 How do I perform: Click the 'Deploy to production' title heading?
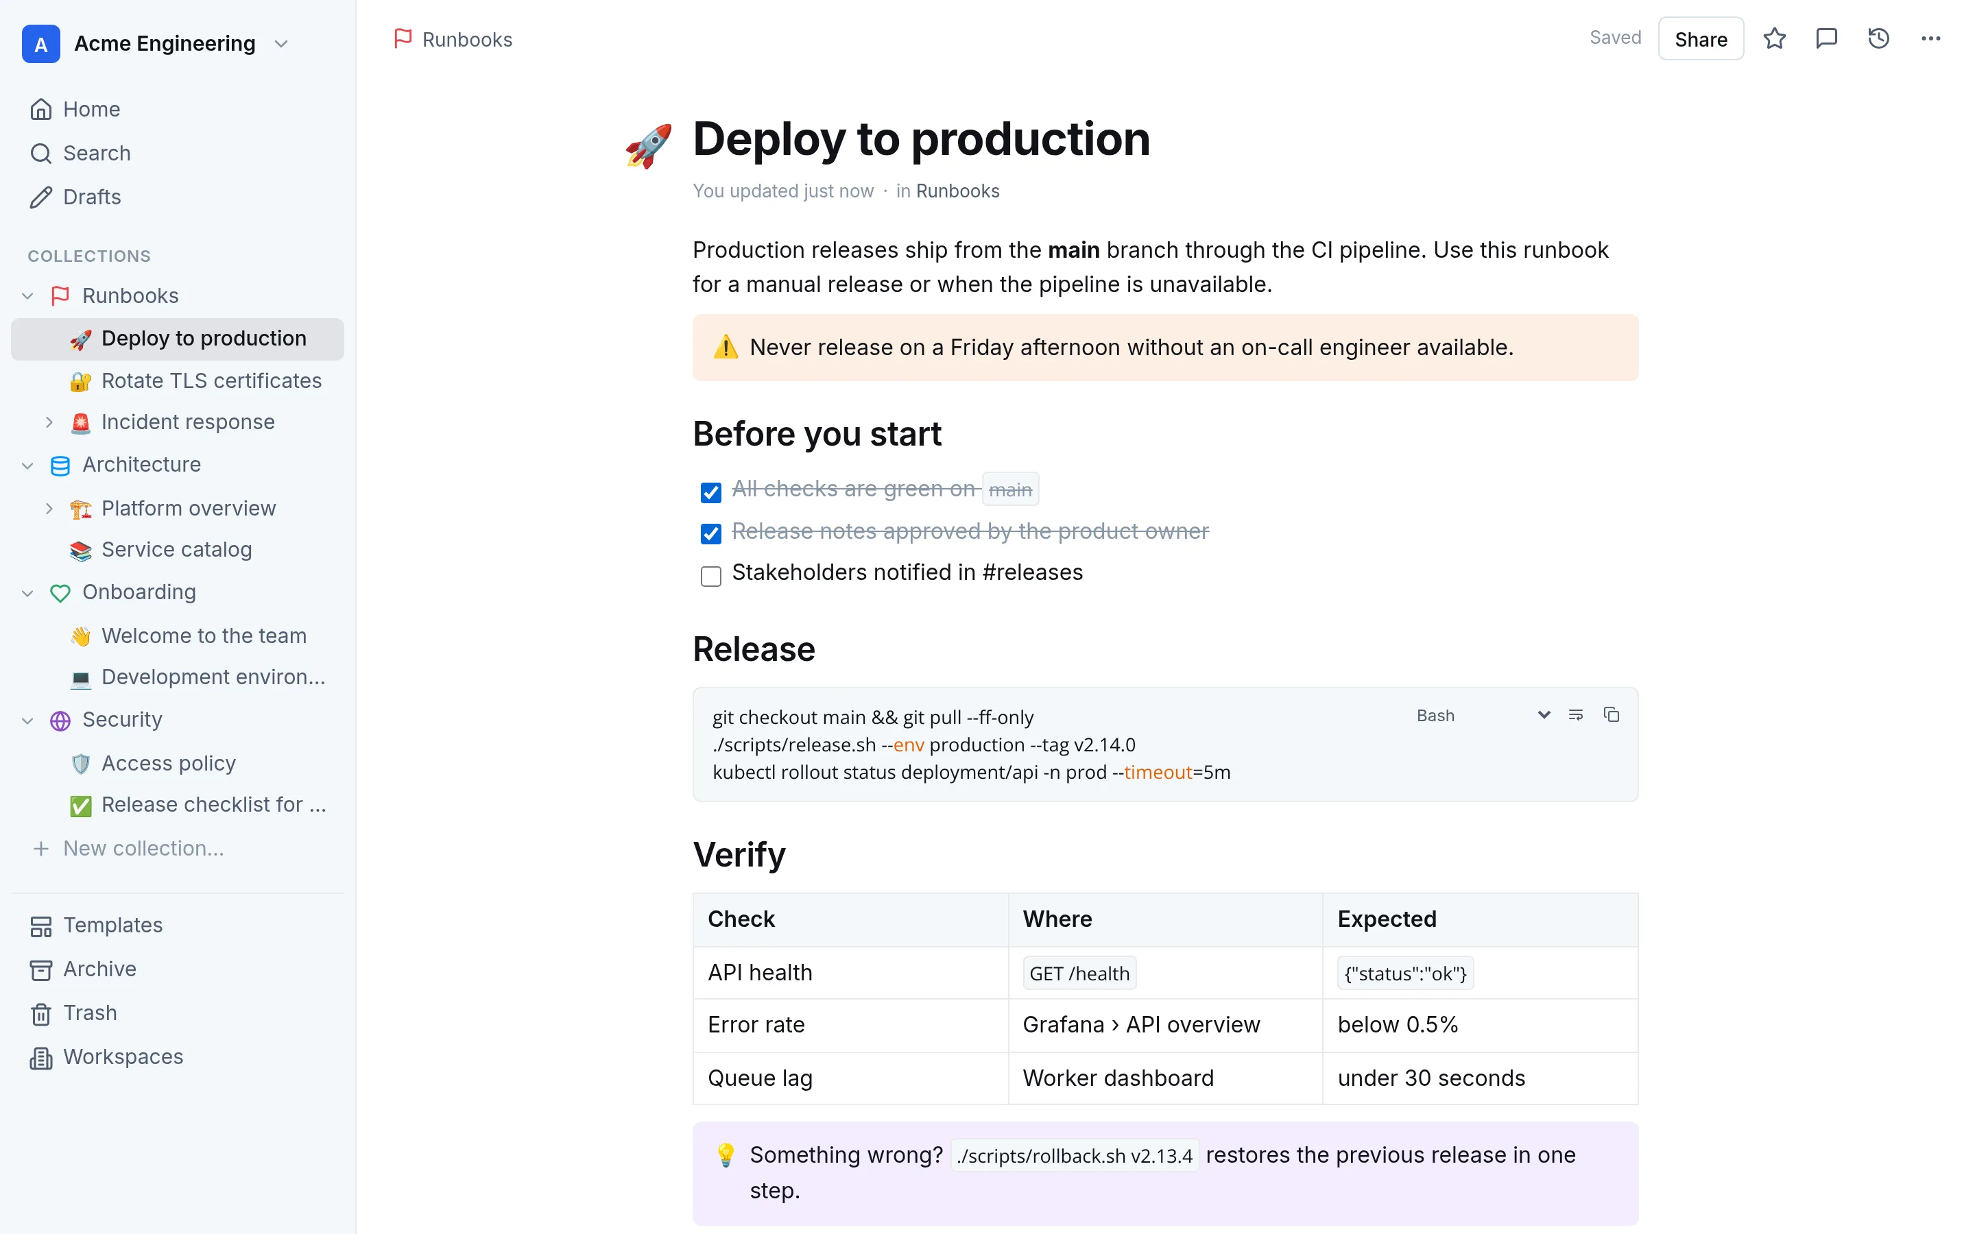tap(922, 140)
